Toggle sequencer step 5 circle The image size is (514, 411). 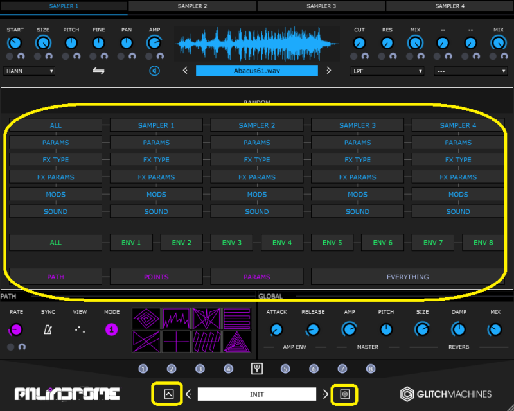pyautogui.click(x=285, y=369)
